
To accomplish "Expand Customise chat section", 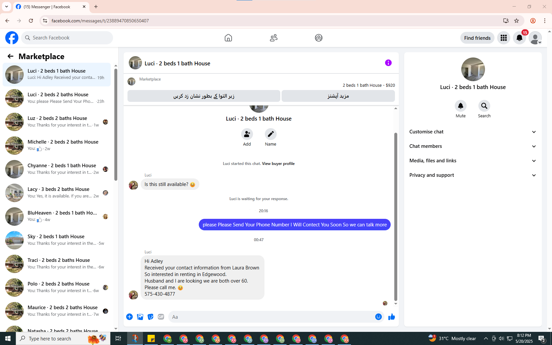I will click(x=473, y=132).
